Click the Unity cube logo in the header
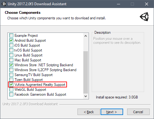Viewport: 154px width, 119px height. 144,17
